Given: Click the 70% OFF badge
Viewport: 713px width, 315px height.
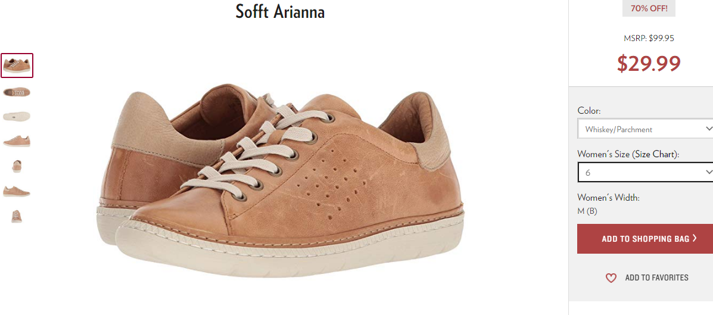Looking at the screenshot, I should pyautogui.click(x=649, y=8).
